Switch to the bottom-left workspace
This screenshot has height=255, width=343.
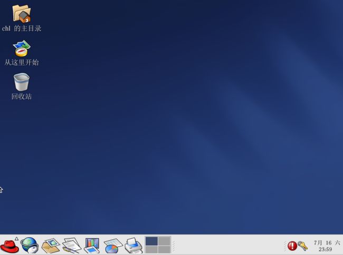coord(151,250)
